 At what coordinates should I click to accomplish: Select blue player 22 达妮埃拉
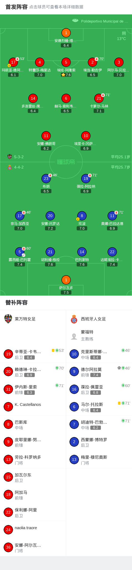[x=112, y=252]
